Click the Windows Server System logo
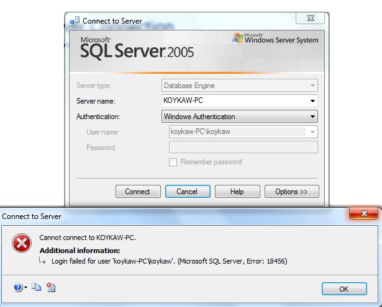382x307 pixels. 276,38
